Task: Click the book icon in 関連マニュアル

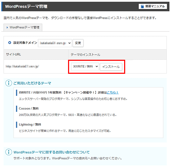Action: click(142, 6)
